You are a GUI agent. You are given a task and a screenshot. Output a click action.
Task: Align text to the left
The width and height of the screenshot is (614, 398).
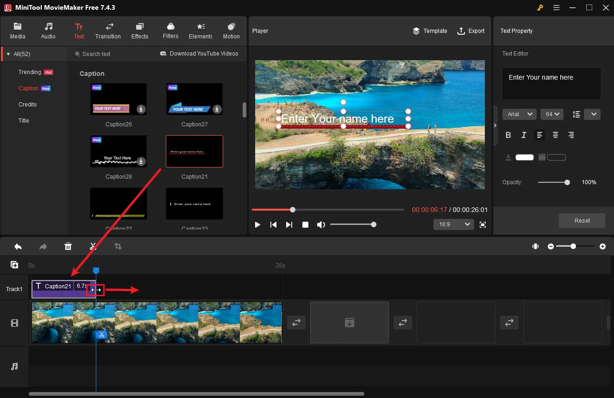539,135
